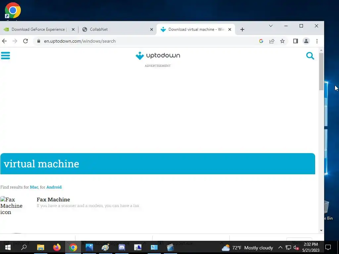Click the Fax Machine description text
339x254 pixels.
(88, 206)
